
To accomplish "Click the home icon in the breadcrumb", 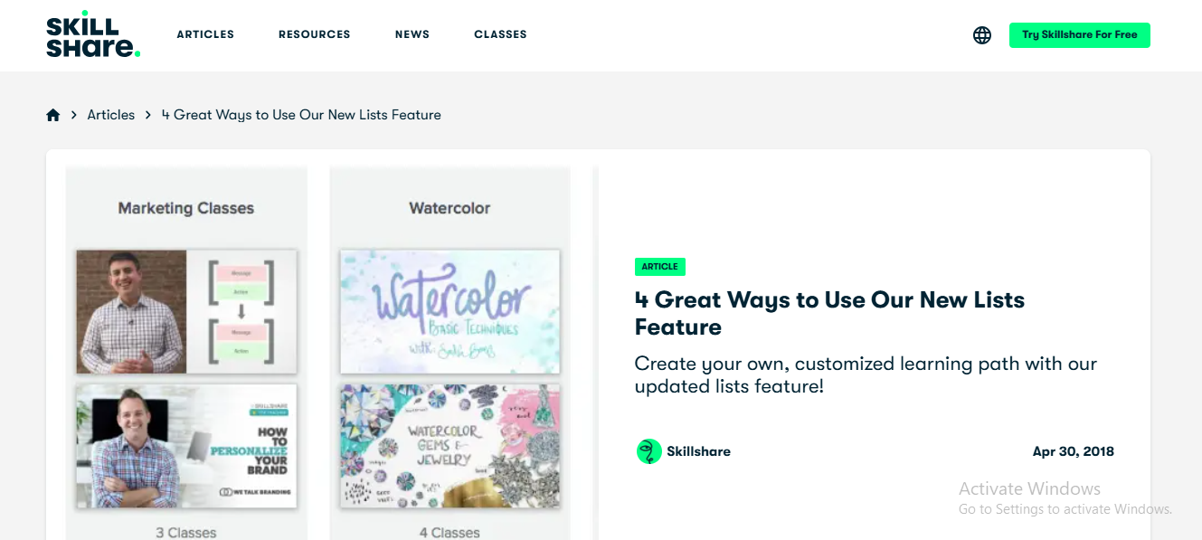I will pyautogui.click(x=52, y=114).
